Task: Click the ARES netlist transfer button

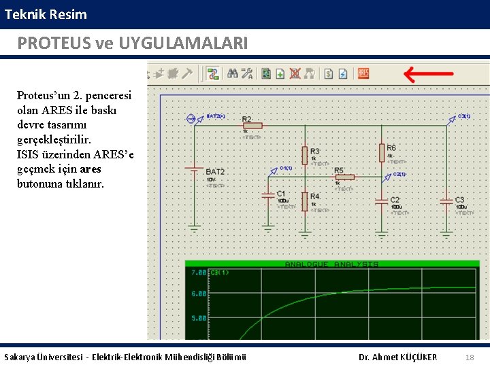Action: coord(363,73)
